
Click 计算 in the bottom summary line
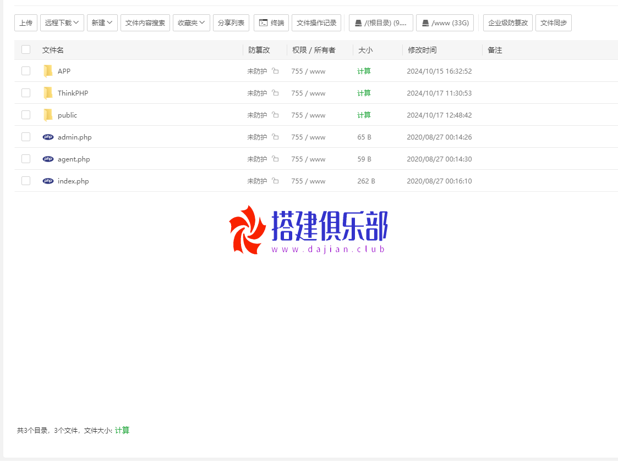pos(122,431)
